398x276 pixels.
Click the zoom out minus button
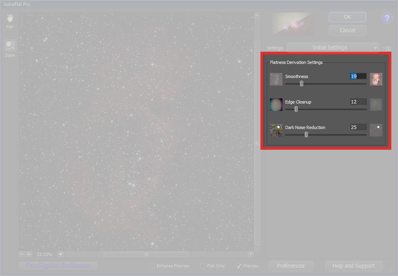[22, 254]
